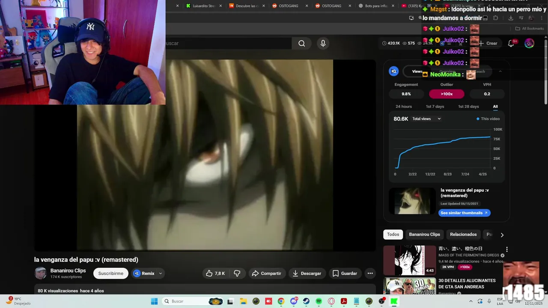This screenshot has height=308, width=548.
Task: Toggle the Relacionados filter chip
Action: [x=463, y=234]
